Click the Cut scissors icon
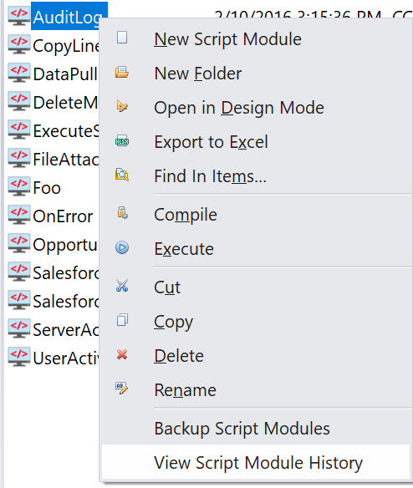 click(122, 286)
